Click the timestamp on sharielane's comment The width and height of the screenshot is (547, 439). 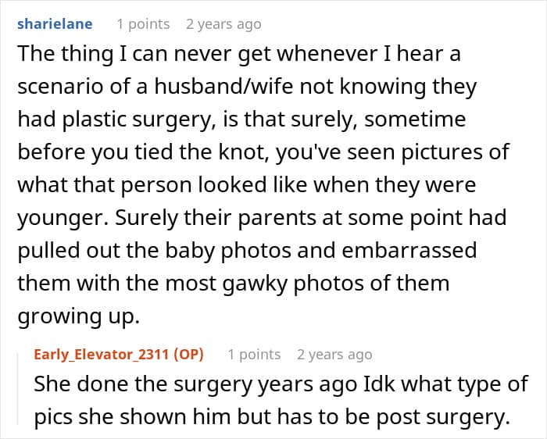tap(223, 24)
